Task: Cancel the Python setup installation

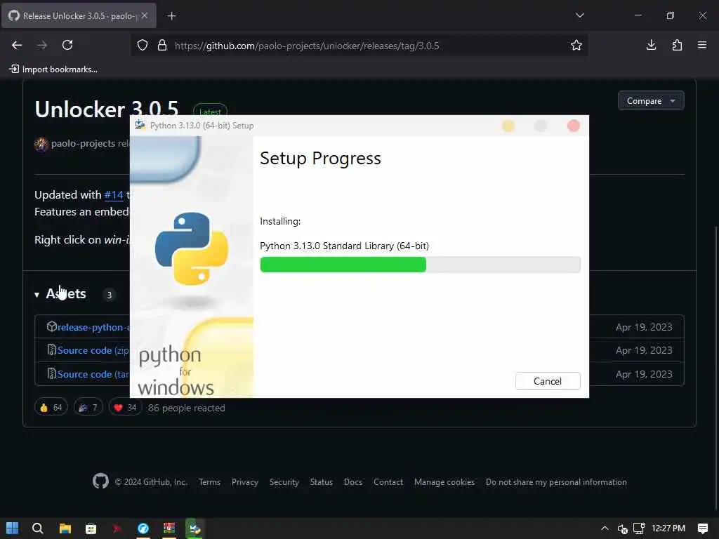Action: tap(548, 381)
